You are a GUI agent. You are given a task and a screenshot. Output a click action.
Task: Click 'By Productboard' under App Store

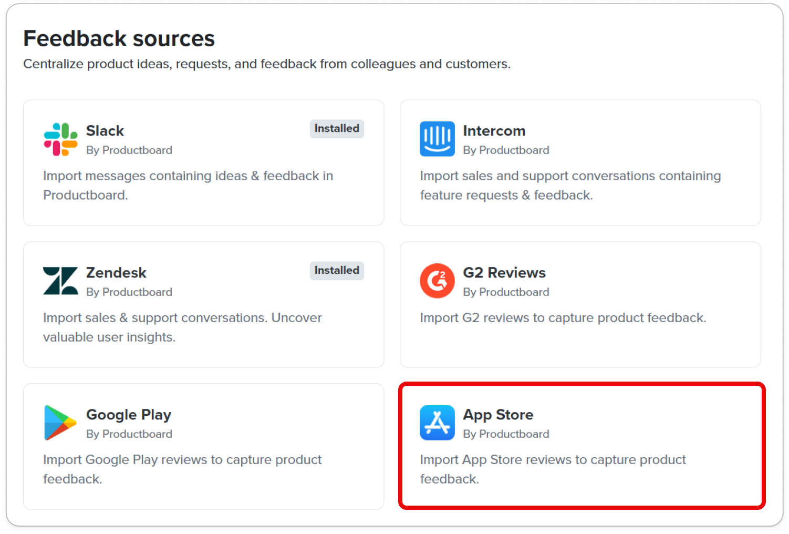[506, 434]
